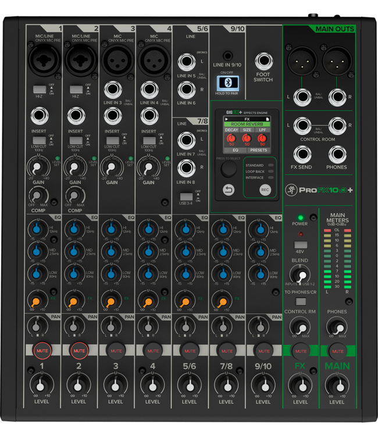Image resolution: width=378 pixels, height=436 pixels.
Task: Click channel 1 PAN knob
Action: coord(37,327)
